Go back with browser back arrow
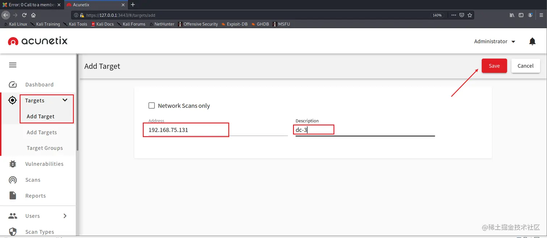 5,15
